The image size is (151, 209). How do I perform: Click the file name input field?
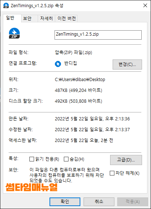click(x=98, y=35)
